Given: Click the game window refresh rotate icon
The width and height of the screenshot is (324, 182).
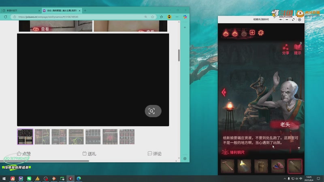Looking at the screenshot, I should tap(293, 19).
